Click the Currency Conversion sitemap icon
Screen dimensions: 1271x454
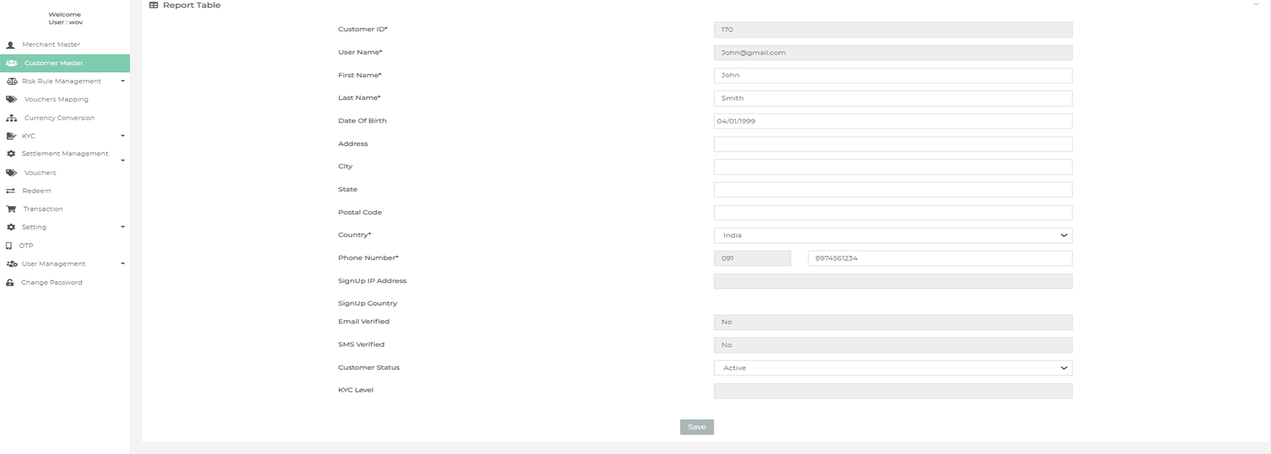11,118
